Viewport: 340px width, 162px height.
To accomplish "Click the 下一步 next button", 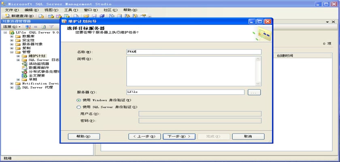I will click(179, 136).
